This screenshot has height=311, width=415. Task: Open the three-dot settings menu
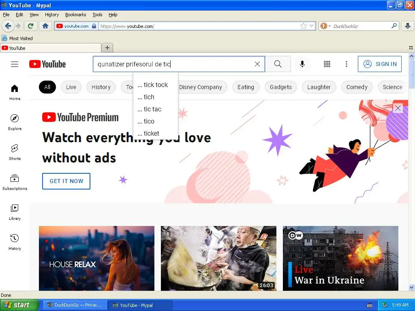(x=346, y=64)
